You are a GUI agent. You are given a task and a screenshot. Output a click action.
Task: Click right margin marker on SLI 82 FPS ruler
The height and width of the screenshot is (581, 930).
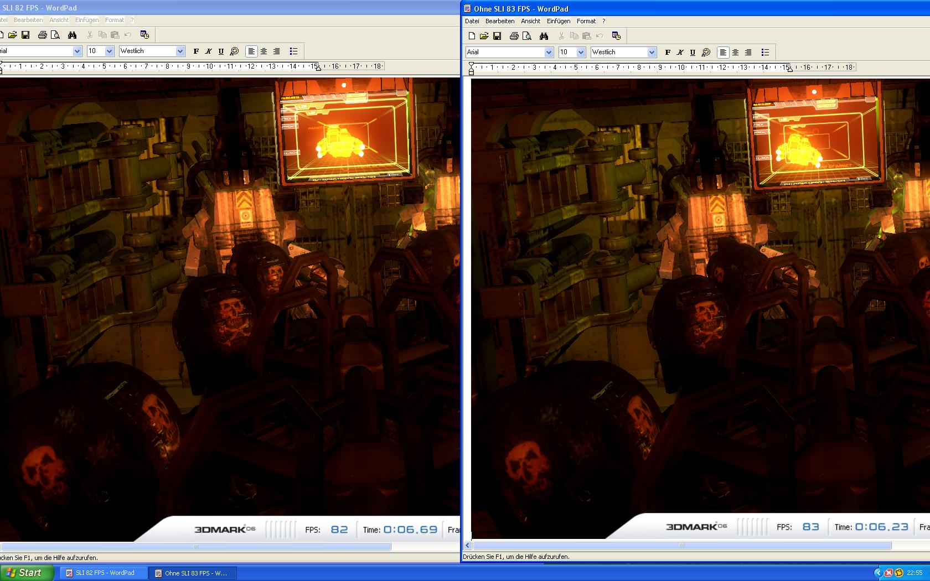pos(318,68)
